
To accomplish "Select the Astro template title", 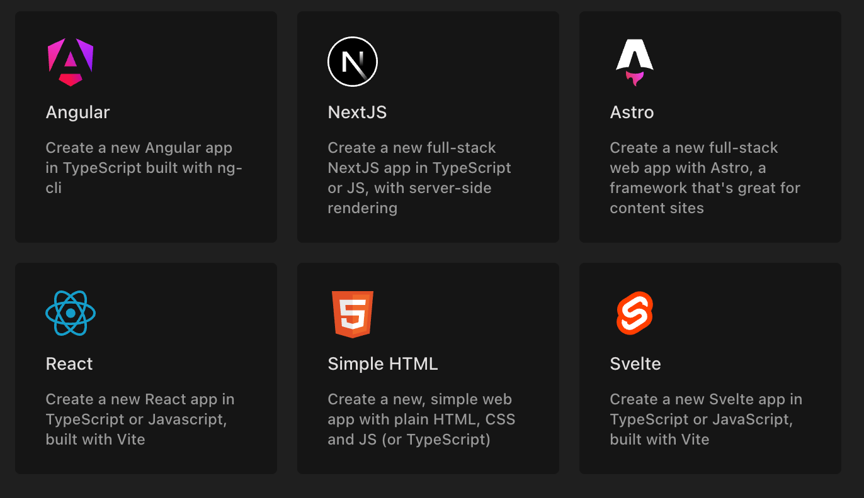I will (632, 113).
